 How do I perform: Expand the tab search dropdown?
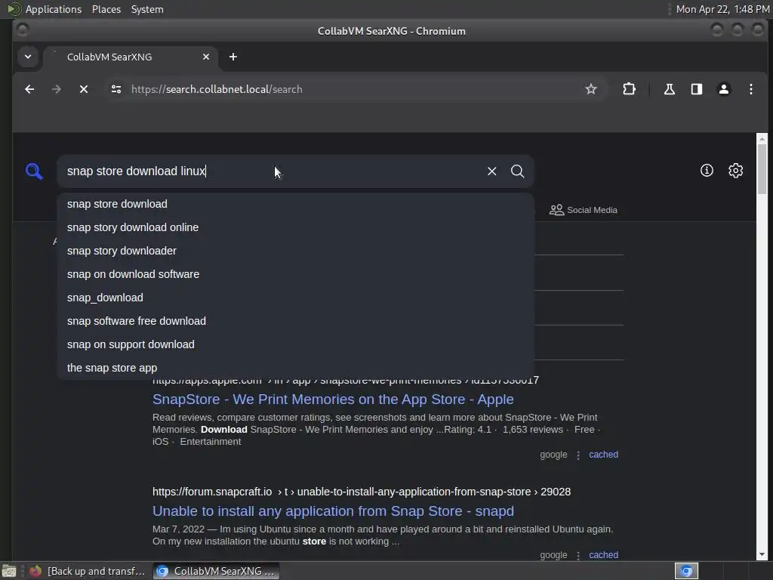pos(28,57)
